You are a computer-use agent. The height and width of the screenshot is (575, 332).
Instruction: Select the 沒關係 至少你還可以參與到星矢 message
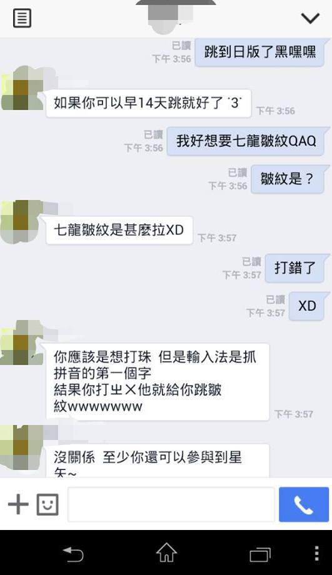[158, 461]
